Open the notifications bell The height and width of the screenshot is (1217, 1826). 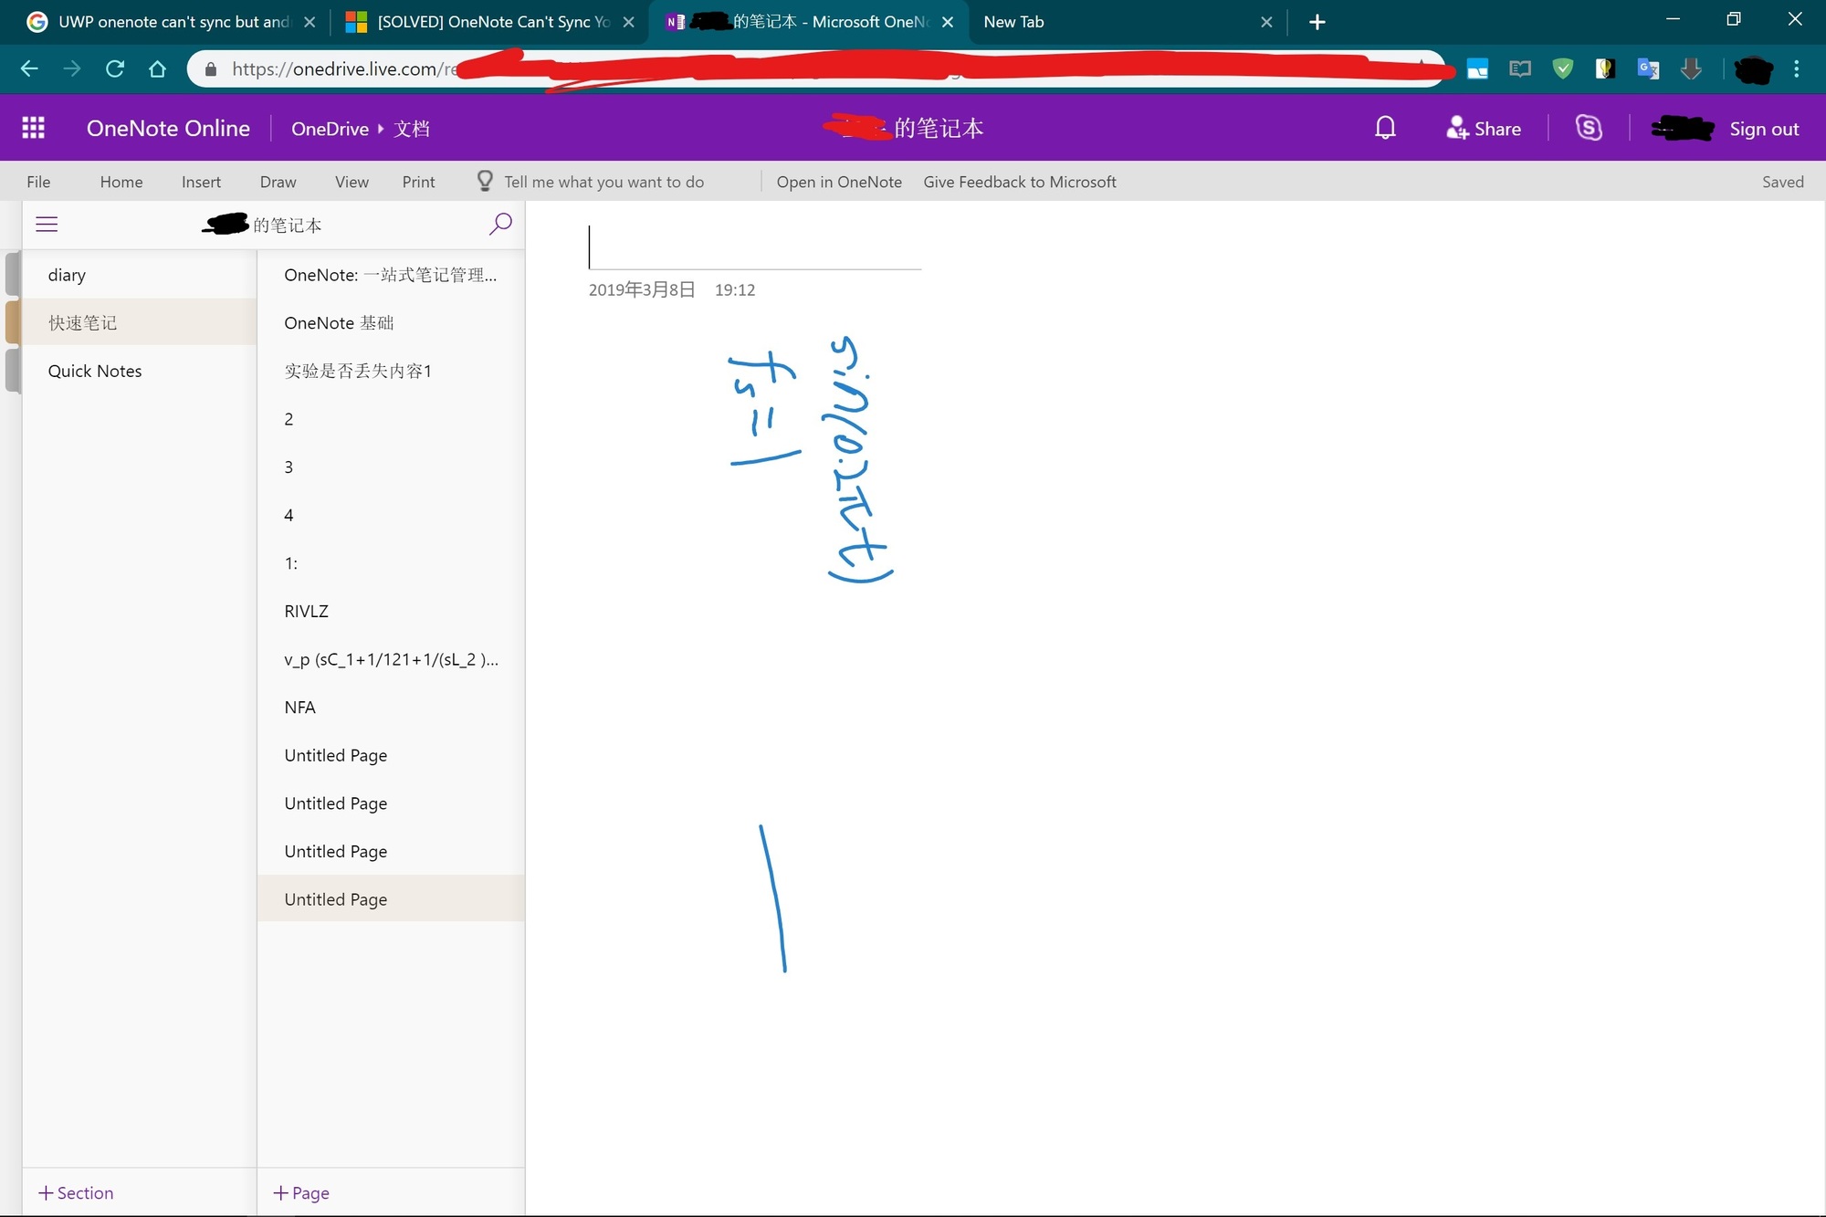pyautogui.click(x=1385, y=128)
